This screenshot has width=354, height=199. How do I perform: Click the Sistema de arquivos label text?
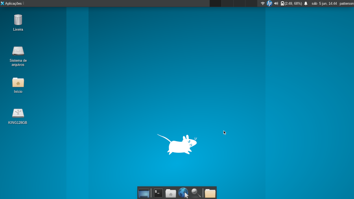point(18,63)
